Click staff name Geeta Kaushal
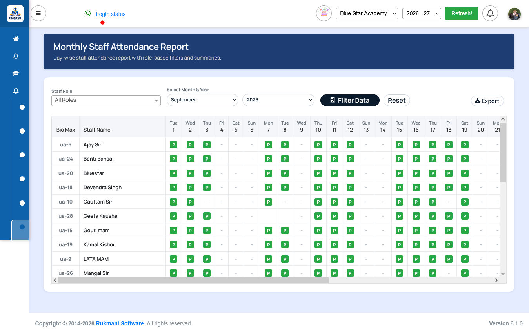Image resolution: width=529 pixels, height=334 pixels. point(101,216)
